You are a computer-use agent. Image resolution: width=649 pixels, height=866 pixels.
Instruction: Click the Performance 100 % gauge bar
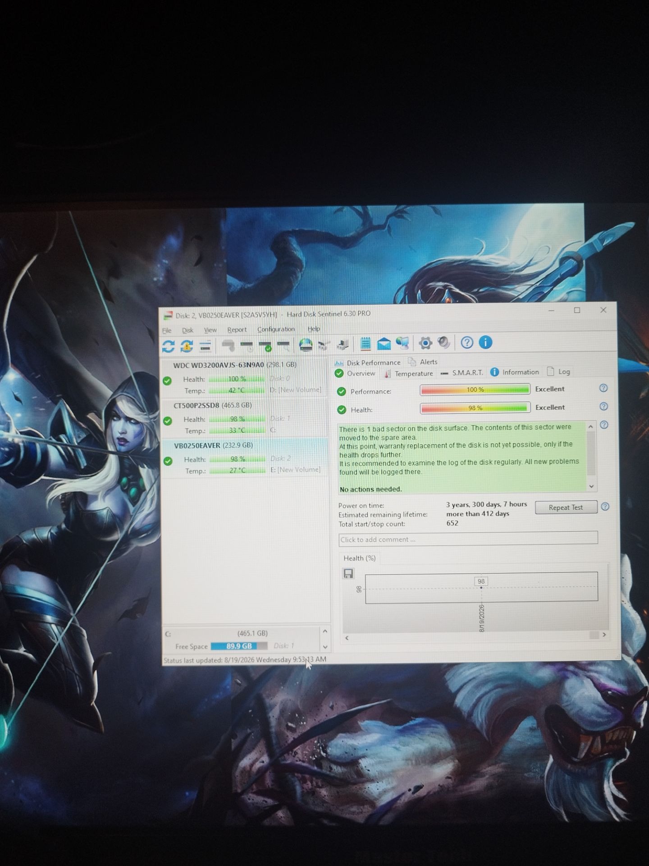click(x=475, y=389)
